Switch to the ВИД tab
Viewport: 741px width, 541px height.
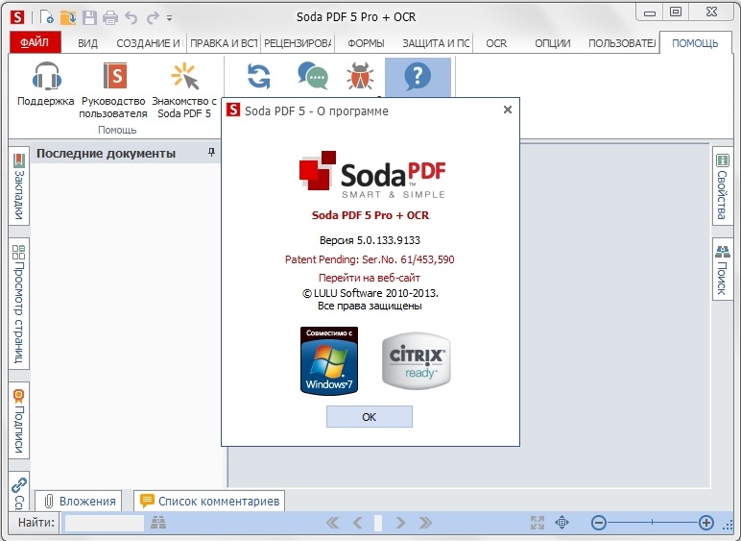(x=88, y=43)
